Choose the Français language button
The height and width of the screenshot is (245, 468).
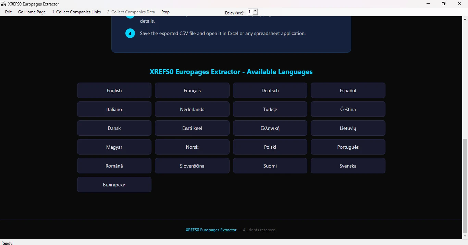coord(192,90)
